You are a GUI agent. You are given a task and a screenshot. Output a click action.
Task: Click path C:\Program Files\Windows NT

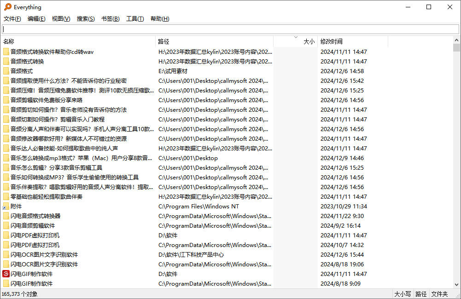[198, 207]
